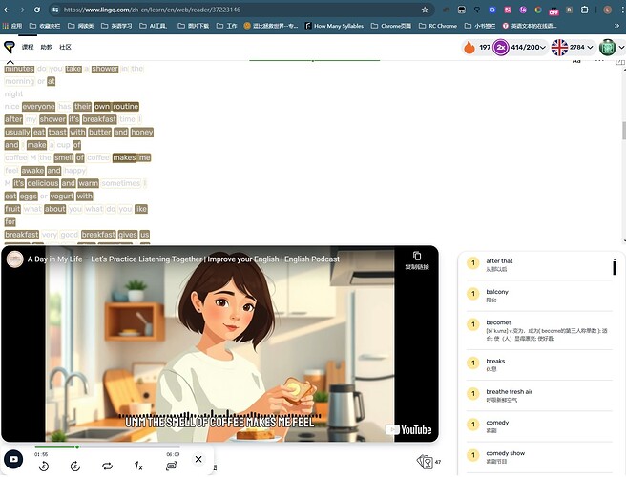
Task: Open the Chrome页面 bookmark folder
Action: tap(391, 26)
